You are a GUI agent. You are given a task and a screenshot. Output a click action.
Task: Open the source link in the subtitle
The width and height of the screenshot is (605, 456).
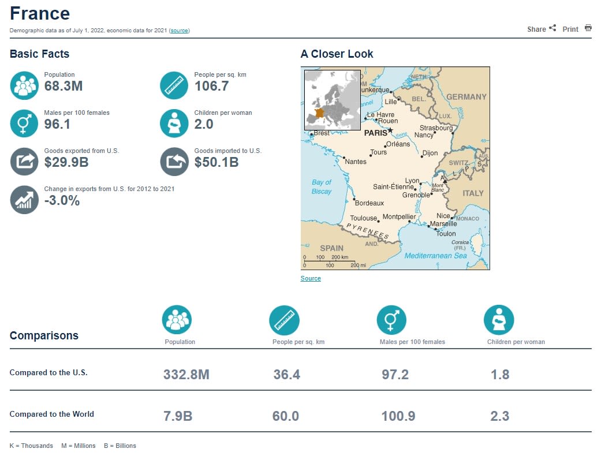(179, 31)
